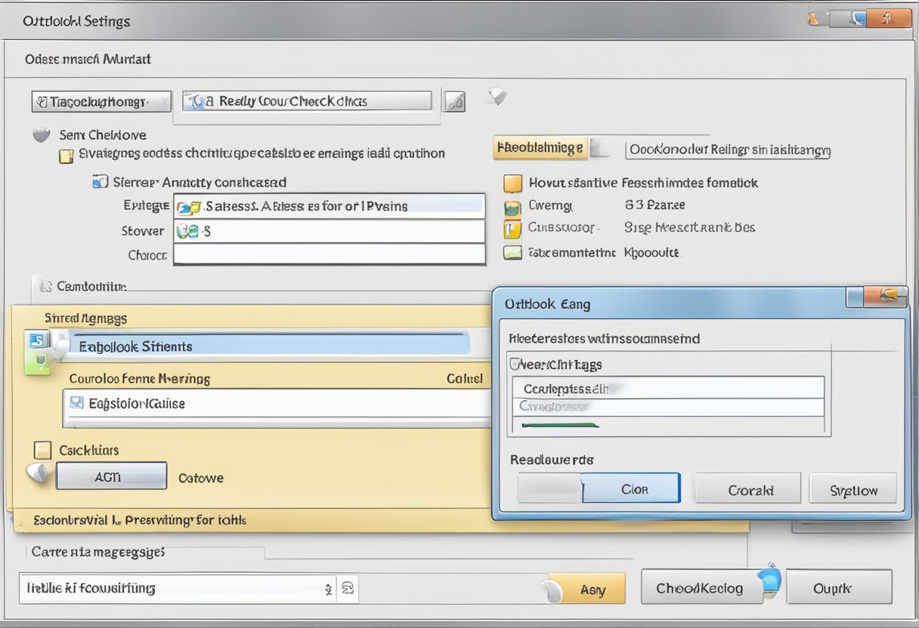This screenshot has width=919, height=628.
Task: Select the Shred Agmags panel header
Action: pos(85,318)
